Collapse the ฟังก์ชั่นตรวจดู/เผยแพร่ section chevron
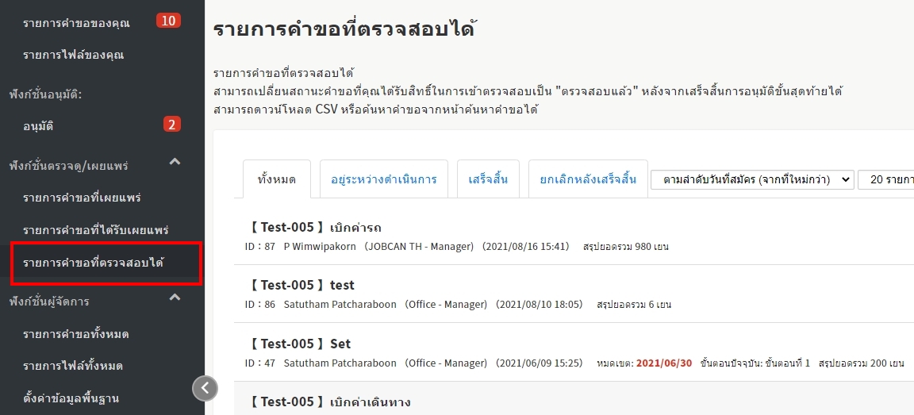Image resolution: width=914 pixels, height=415 pixels. click(x=175, y=163)
